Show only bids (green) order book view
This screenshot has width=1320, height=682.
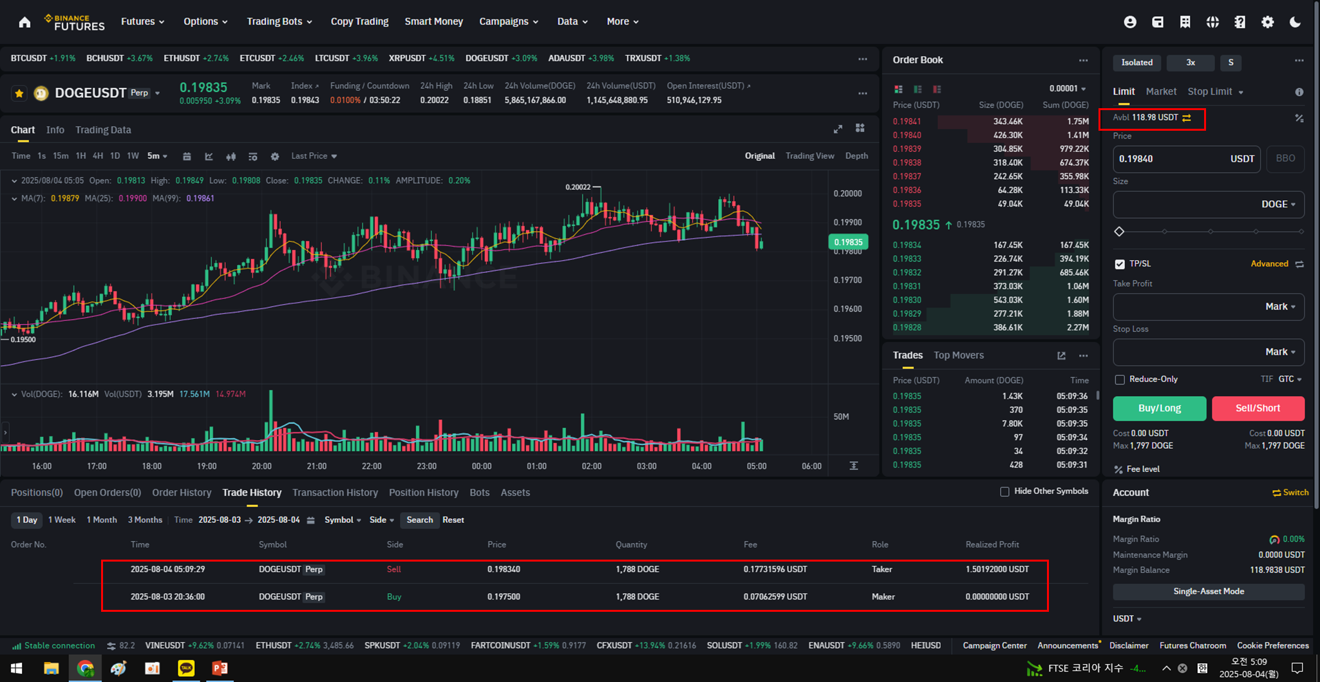tap(918, 89)
